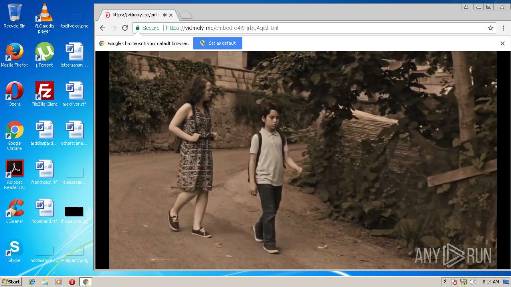
Task: Launch µTorrent from the desktop
Action: click(x=44, y=55)
